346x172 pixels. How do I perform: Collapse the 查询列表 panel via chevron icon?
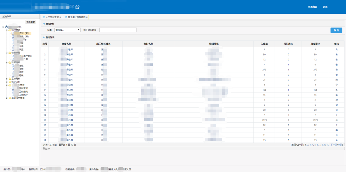click(x=44, y=37)
